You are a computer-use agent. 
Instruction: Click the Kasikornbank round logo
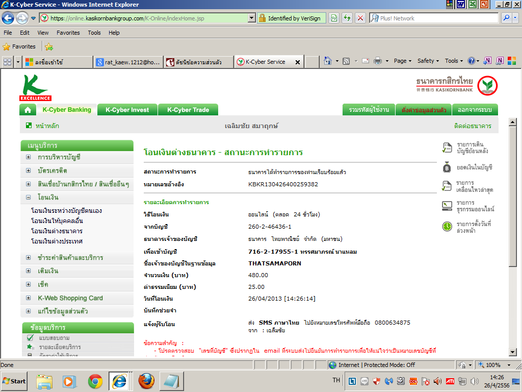point(487,86)
